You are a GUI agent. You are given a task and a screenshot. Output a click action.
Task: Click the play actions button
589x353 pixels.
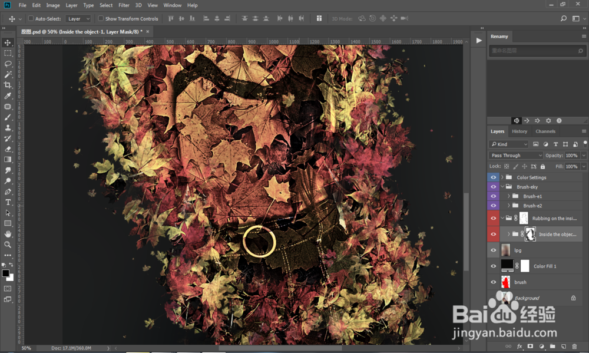coord(479,40)
